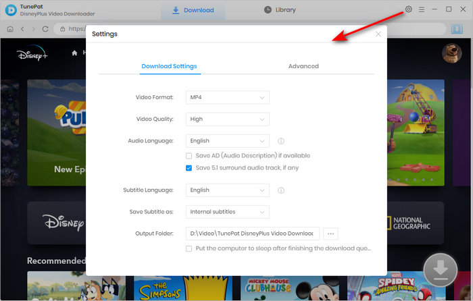Click the hero banner with construction scene
Image resolution: width=473 pixels, height=301 pixels.
click(x=416, y=132)
